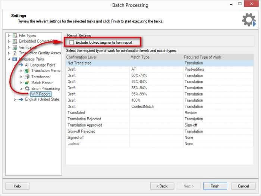The image size is (261, 196).
Task: Select All Language Pairs in the tree
Action: point(40,65)
